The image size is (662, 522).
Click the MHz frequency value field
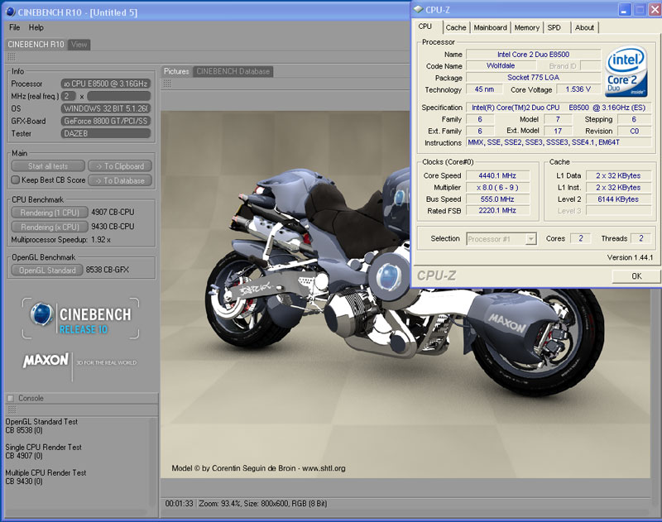tap(118, 96)
